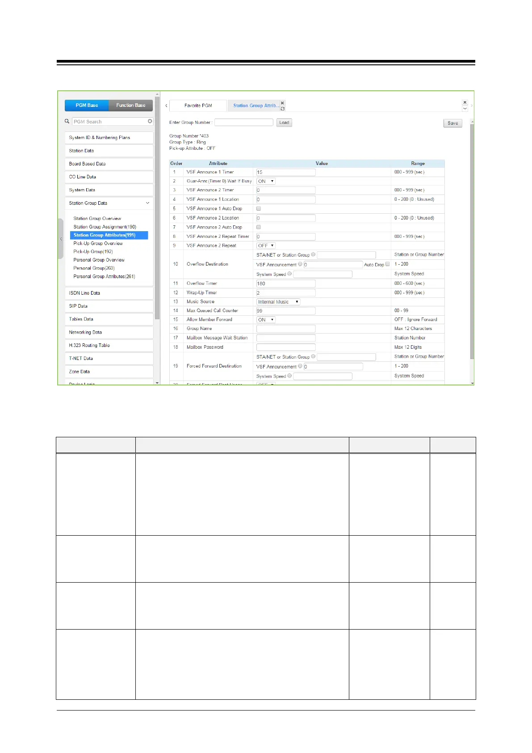Switch to the Function Base tab
This screenshot has width=532, height=753.
click(x=130, y=106)
